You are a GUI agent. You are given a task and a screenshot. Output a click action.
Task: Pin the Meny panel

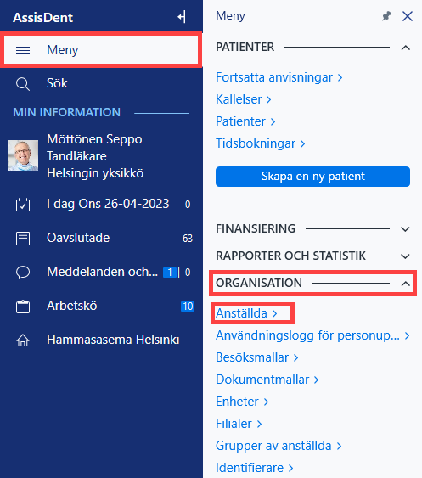click(386, 16)
